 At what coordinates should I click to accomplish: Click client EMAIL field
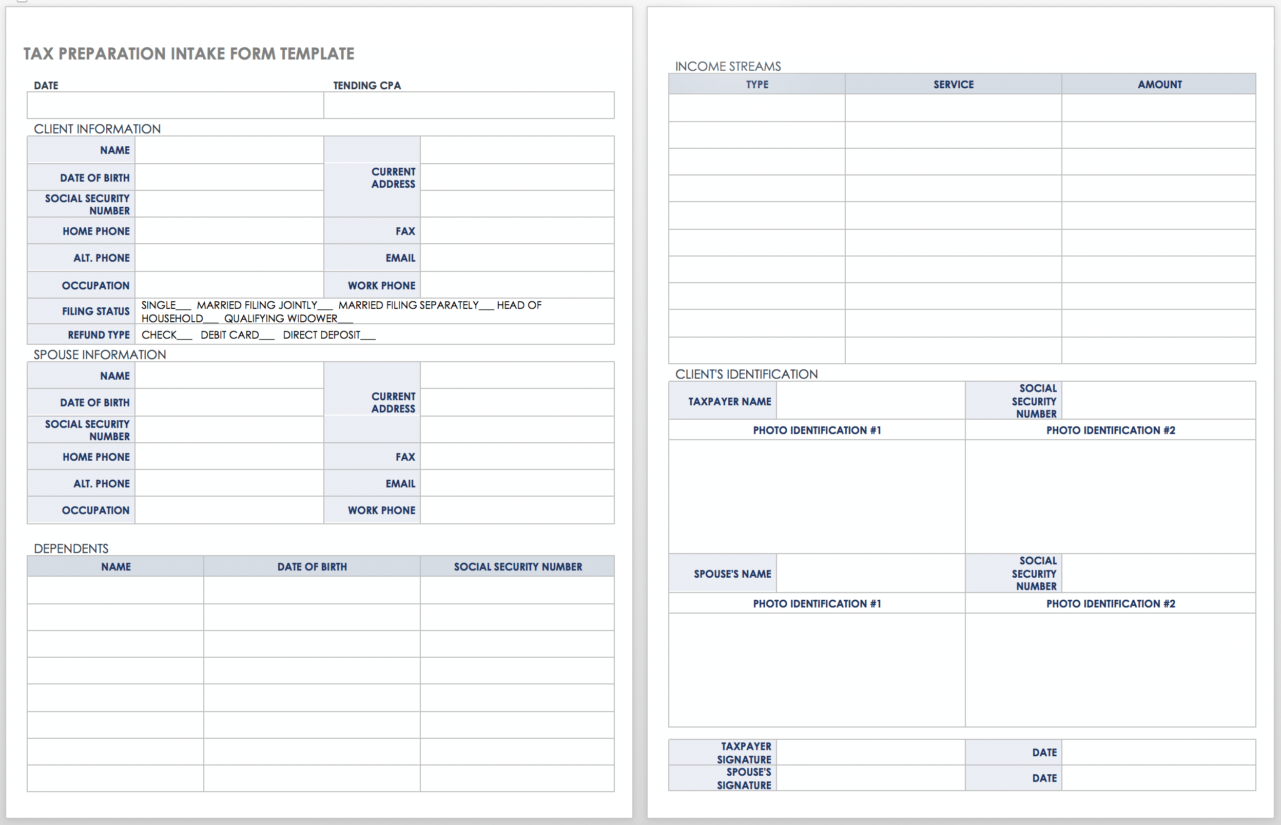point(517,258)
